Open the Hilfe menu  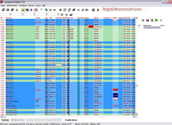(x=44, y=6)
